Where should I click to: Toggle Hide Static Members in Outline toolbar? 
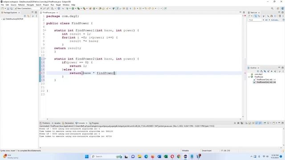click(x=268, y=71)
